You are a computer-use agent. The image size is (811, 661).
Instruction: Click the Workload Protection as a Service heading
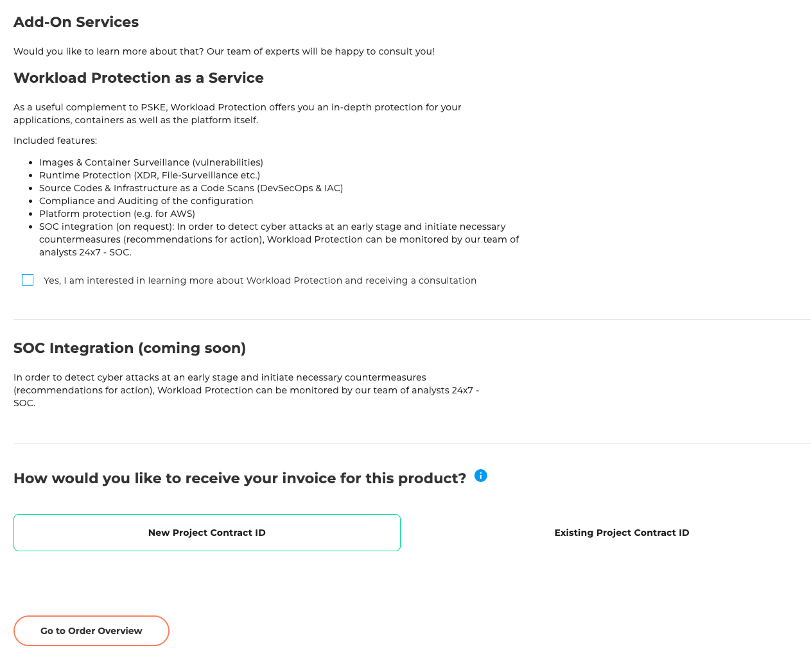pos(138,78)
